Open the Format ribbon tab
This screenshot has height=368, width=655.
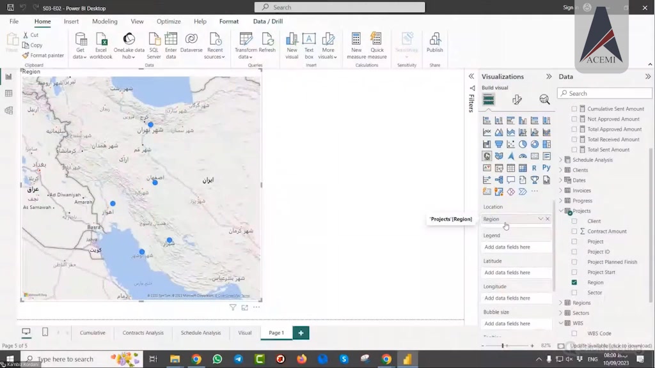pyautogui.click(x=229, y=21)
